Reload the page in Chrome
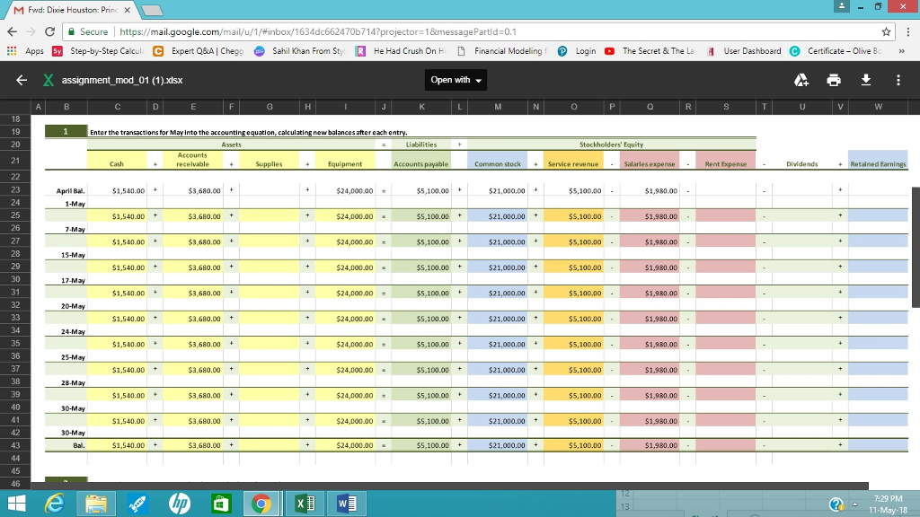This screenshot has width=920, height=517. 50,31
